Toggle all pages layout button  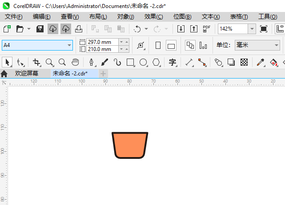click(x=190, y=45)
